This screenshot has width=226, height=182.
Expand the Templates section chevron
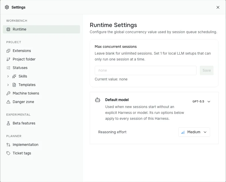point(8,85)
